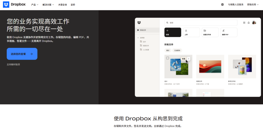This screenshot has height=137, width=263.
Task: Click the app grid icon in the preview
Action: 244,23
